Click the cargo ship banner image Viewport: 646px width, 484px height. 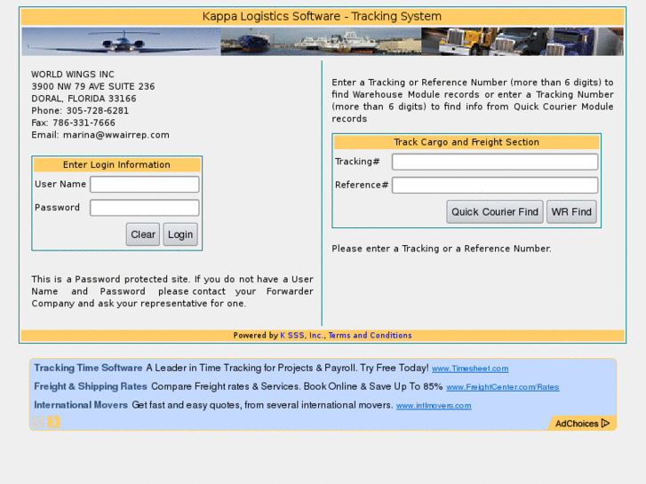tap(321, 42)
